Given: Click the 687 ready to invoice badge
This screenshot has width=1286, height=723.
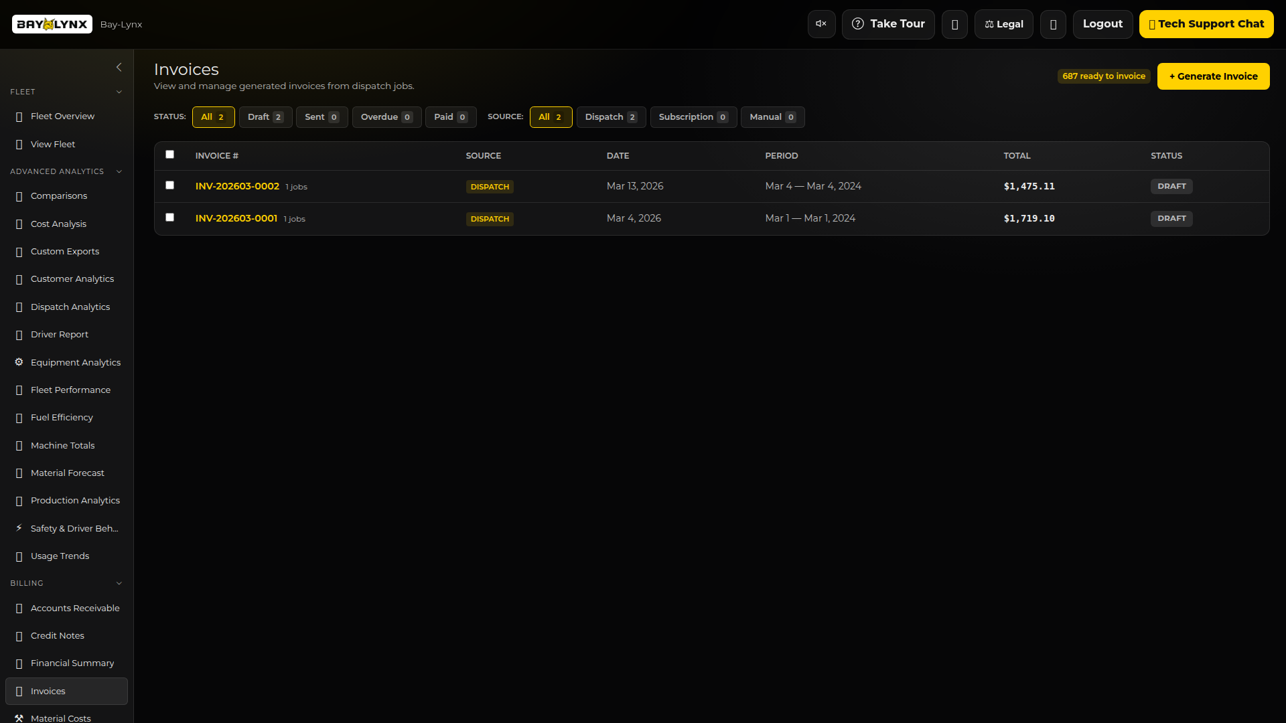Looking at the screenshot, I should pos(1104,76).
